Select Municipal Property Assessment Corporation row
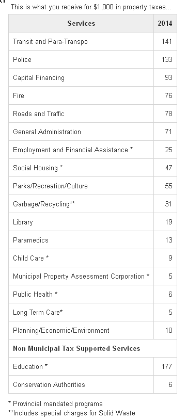This screenshot has height=420, width=187. click(x=92, y=276)
